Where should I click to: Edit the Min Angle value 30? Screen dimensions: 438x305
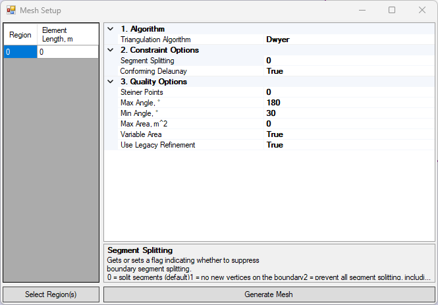click(x=349, y=113)
